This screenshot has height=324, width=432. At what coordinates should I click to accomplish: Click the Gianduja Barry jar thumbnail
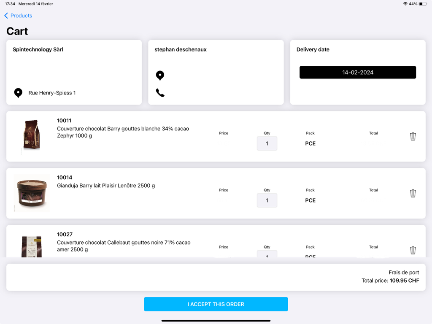[x=32, y=193]
